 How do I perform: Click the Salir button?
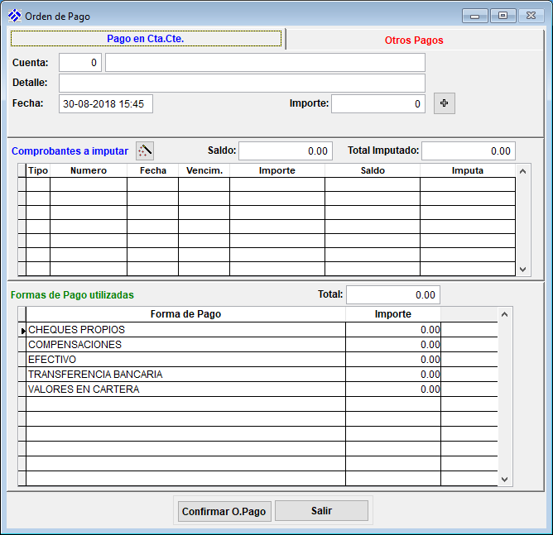coord(321,511)
